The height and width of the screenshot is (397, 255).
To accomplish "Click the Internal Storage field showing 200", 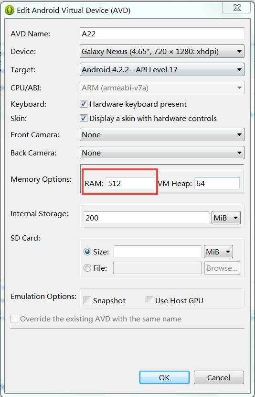I will point(146,218).
